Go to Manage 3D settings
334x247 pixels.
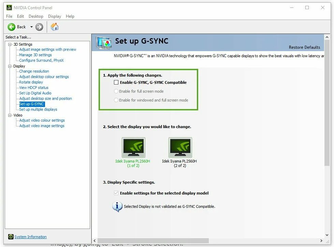coord(35,55)
